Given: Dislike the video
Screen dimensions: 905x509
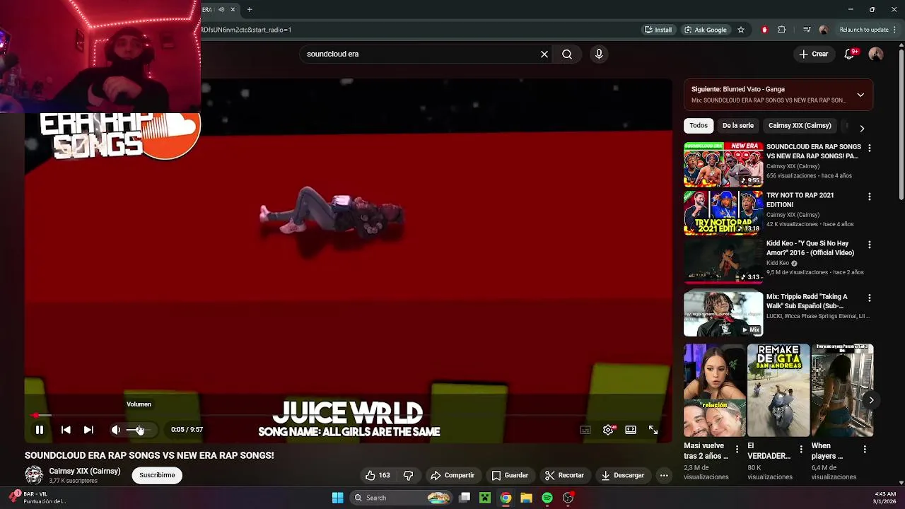Looking at the screenshot, I should [x=408, y=475].
